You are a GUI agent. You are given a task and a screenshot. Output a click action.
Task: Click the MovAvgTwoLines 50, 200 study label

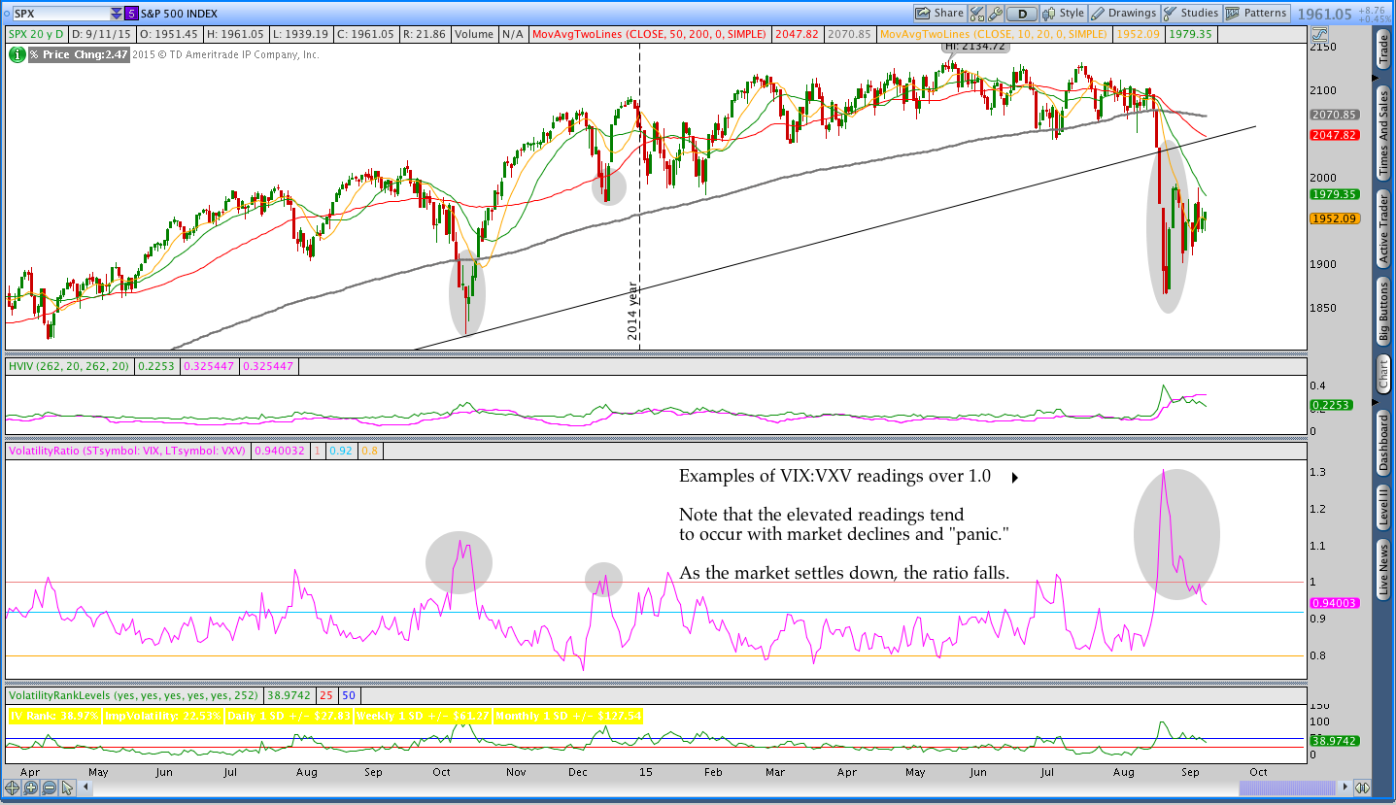651,34
